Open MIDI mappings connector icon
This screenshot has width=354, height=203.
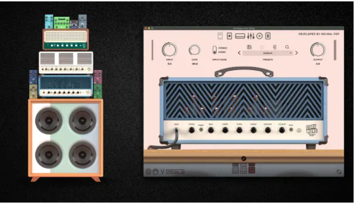(x=155, y=172)
